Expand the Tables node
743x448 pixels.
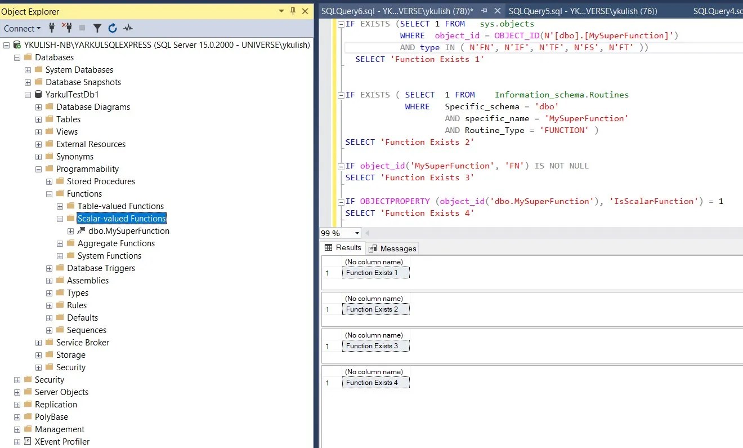tap(38, 119)
